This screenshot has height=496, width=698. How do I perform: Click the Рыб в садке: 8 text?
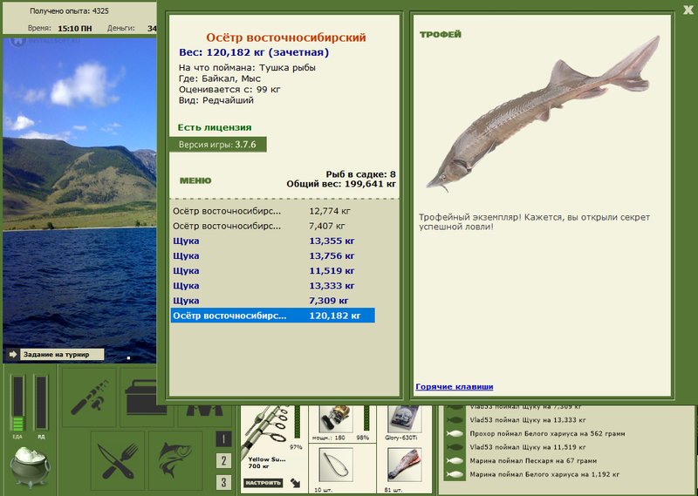pos(360,174)
